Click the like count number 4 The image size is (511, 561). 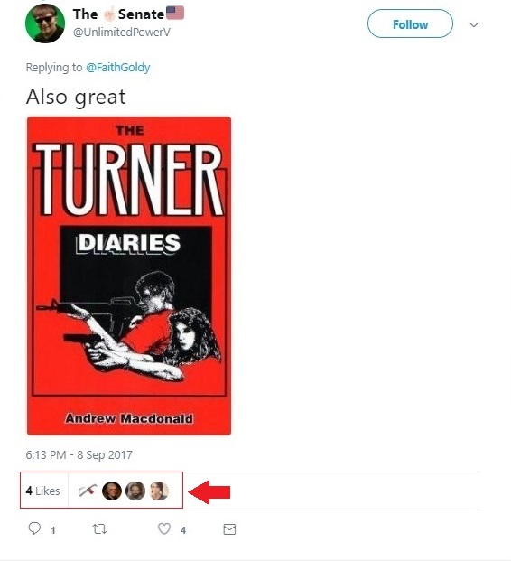[183, 530]
